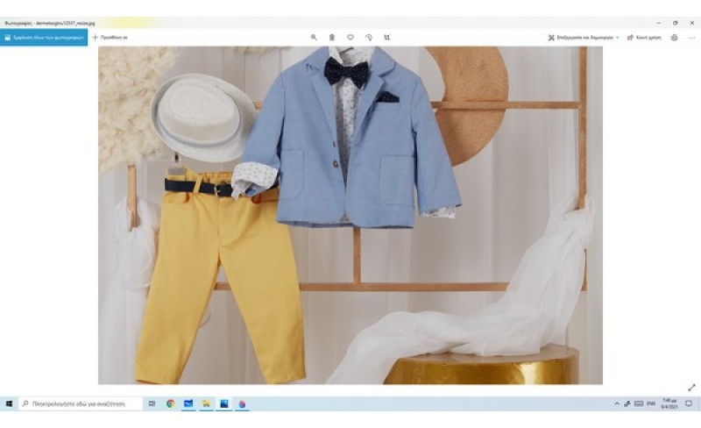Rotate the photo using the rotate icon
This screenshot has height=428, width=701.
(369, 38)
